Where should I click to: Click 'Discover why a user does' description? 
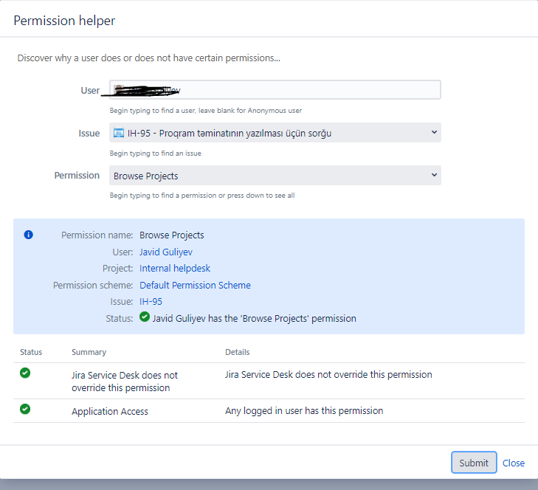coord(148,58)
